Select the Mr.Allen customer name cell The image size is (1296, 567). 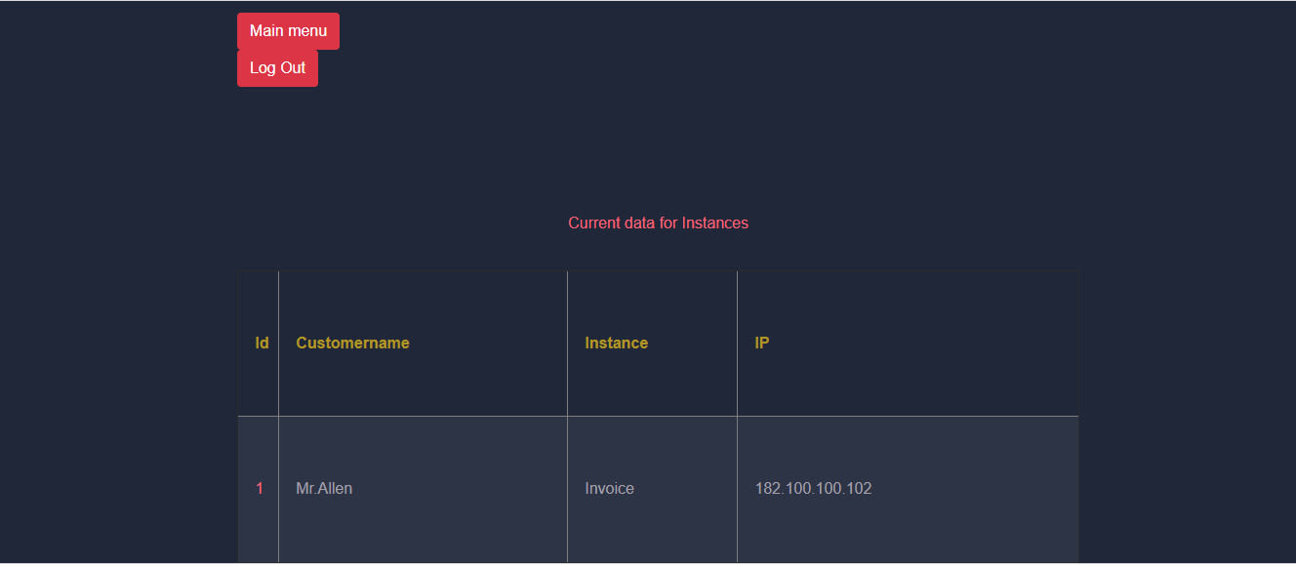[x=324, y=488]
